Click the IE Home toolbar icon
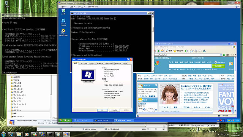Viewport: 243px width, 137px height. point(162,51)
